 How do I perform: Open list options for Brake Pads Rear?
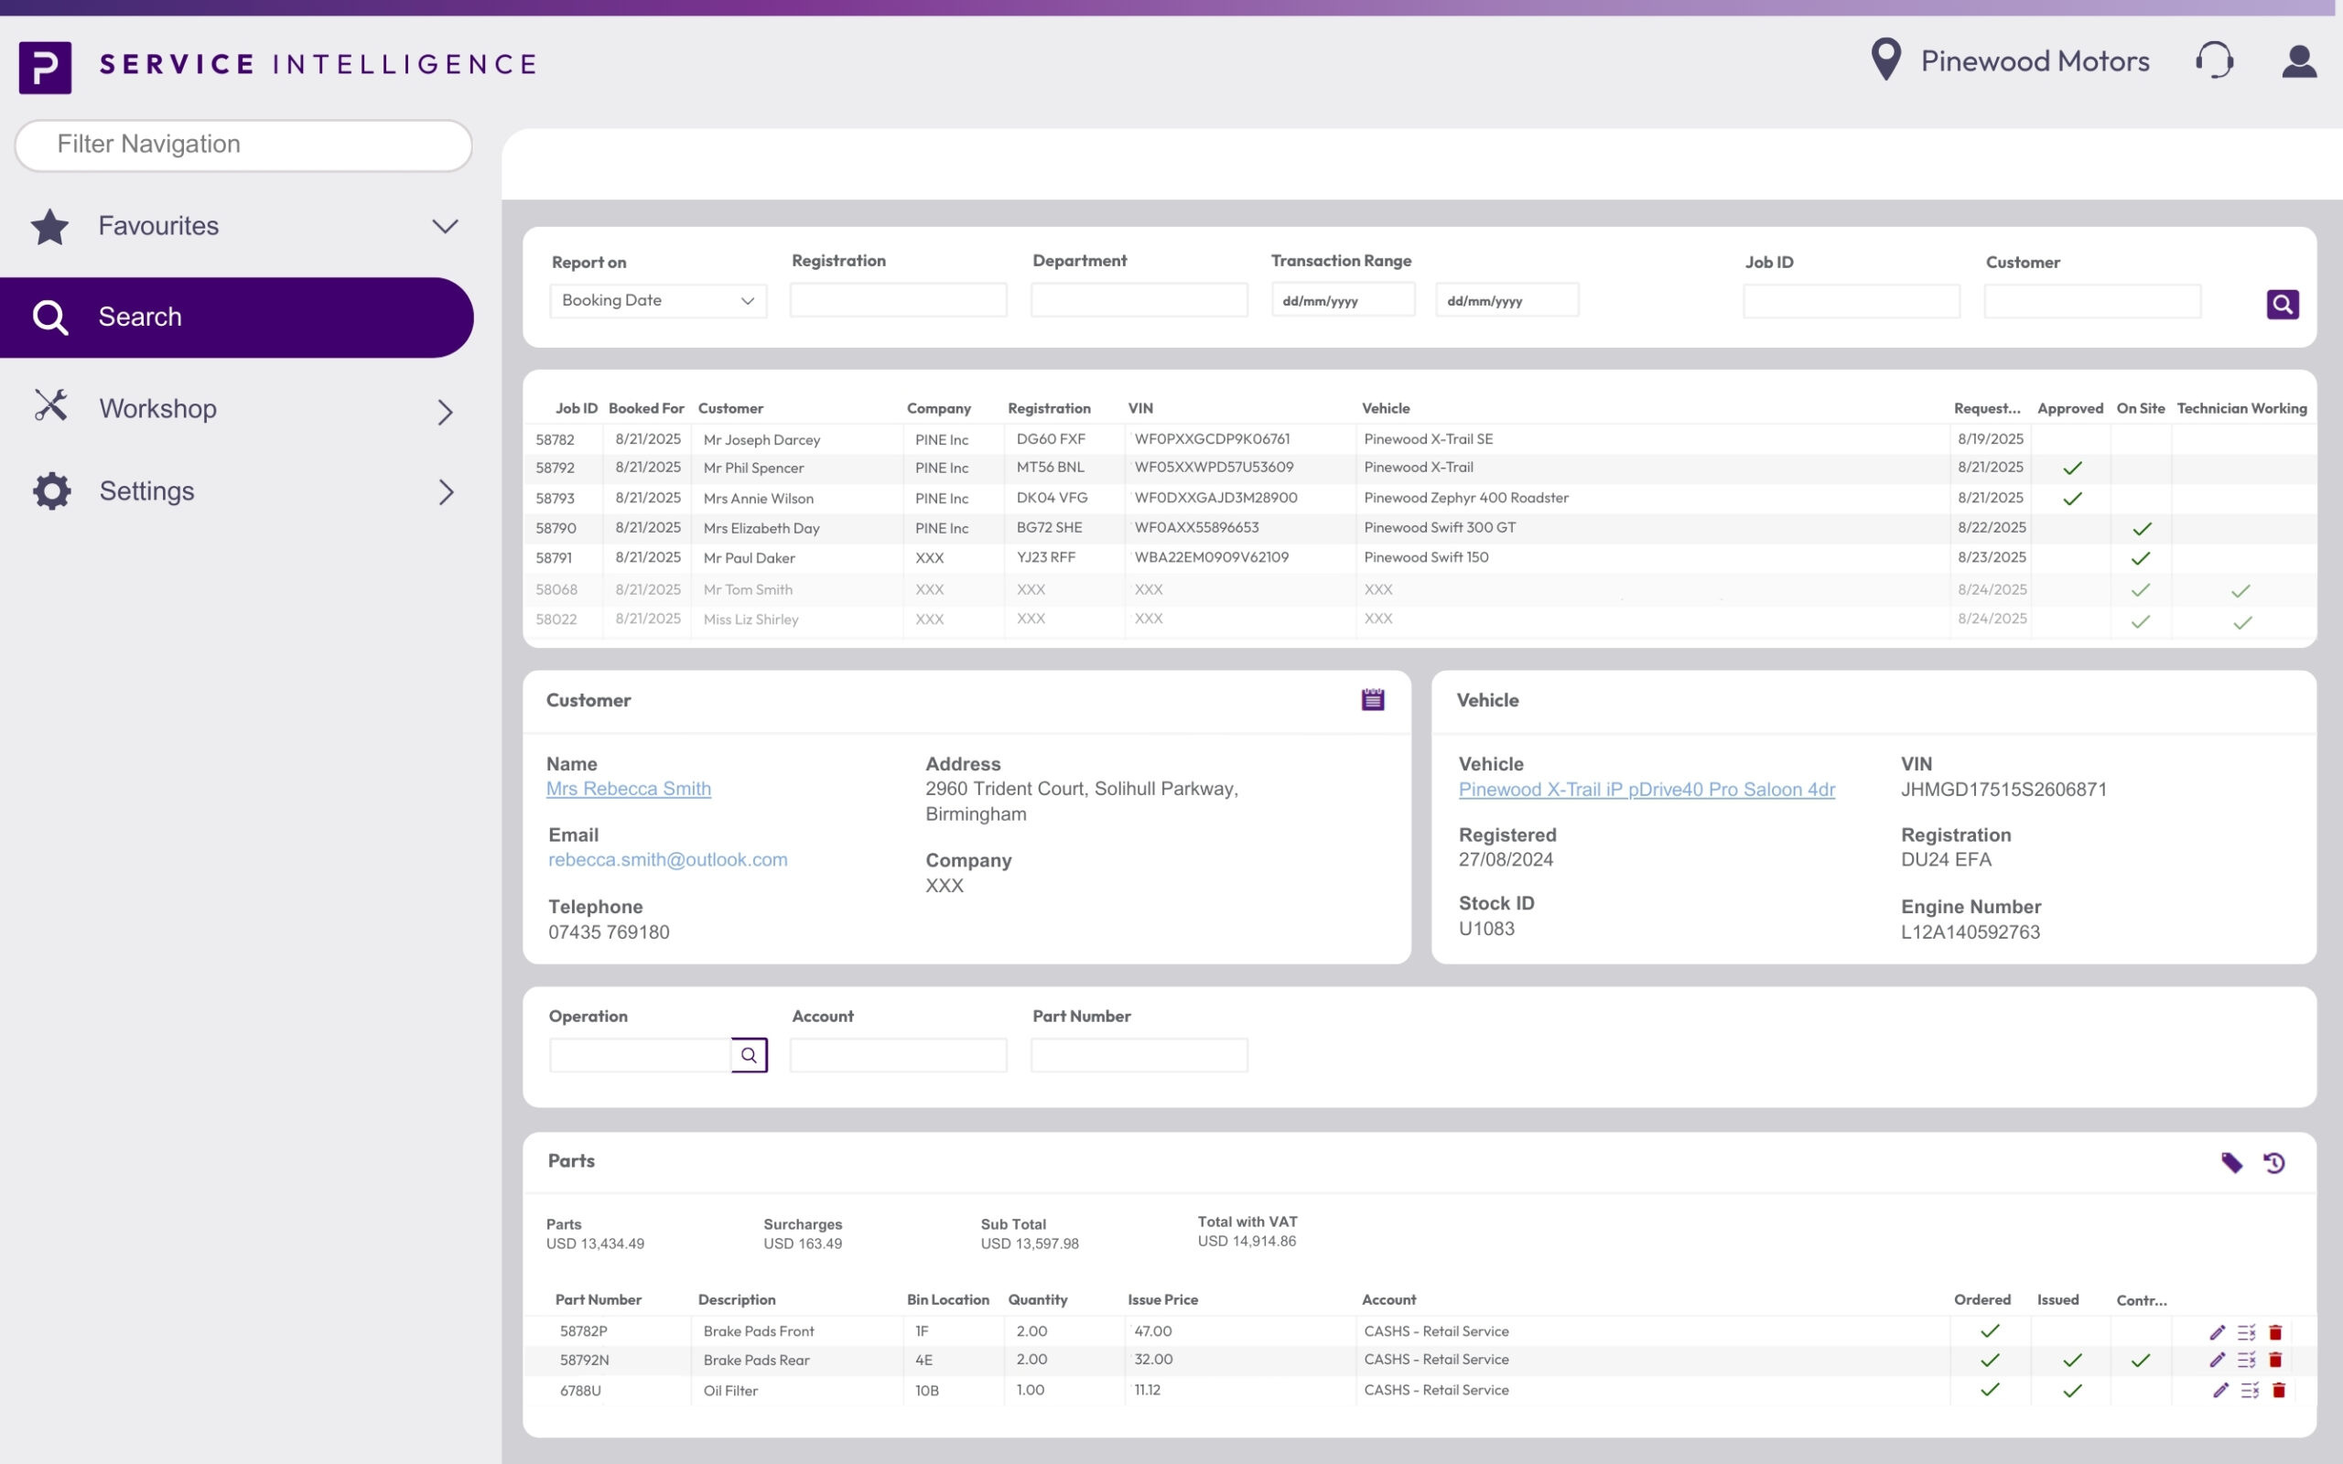2246,1360
